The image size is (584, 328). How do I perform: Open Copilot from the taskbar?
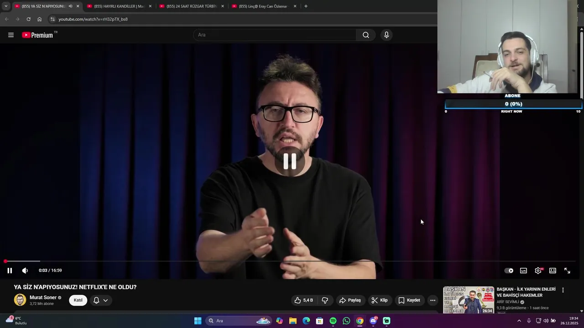coord(279,321)
